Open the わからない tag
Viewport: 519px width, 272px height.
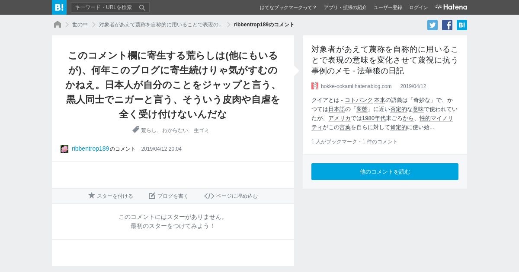pos(175,130)
